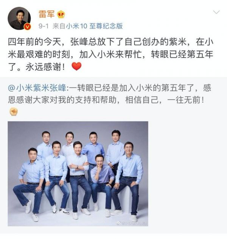The image size is (227, 239).
Task: Click the main post text starting 四年前的今天
Action: [x=110, y=54]
